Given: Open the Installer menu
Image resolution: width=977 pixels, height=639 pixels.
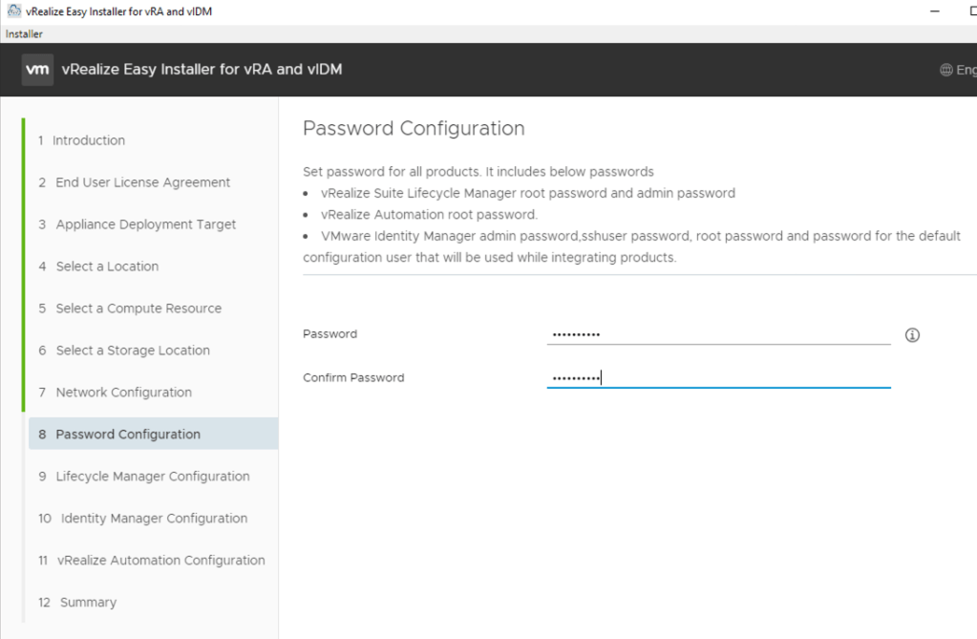Looking at the screenshot, I should [24, 33].
